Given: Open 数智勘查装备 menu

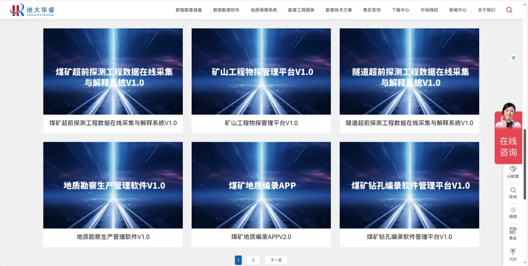Looking at the screenshot, I should tap(189, 10).
